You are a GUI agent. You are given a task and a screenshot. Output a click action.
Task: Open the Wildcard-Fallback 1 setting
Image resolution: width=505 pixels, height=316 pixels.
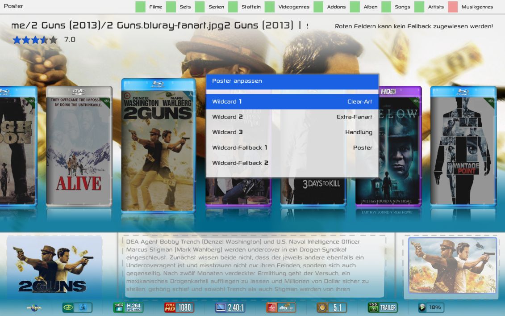(292, 147)
